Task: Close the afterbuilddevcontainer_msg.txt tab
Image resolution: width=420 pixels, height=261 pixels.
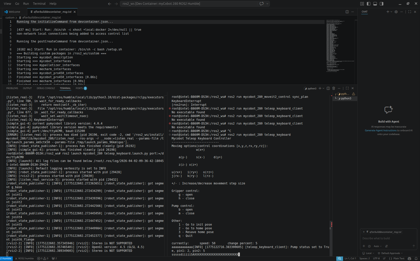Action: pyautogui.click(x=74, y=12)
